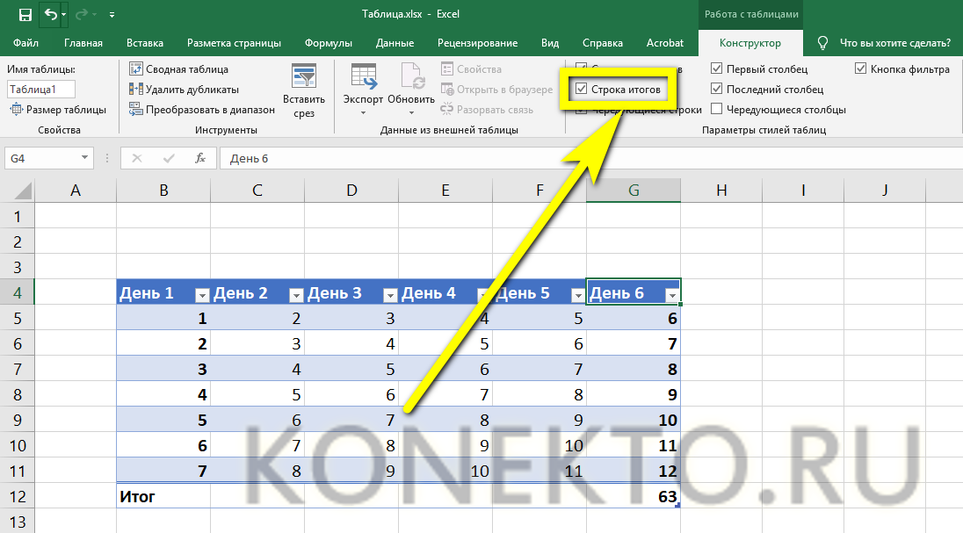963x533 pixels.
Task: Click Удалить дубликаты icon
Action: (136, 90)
